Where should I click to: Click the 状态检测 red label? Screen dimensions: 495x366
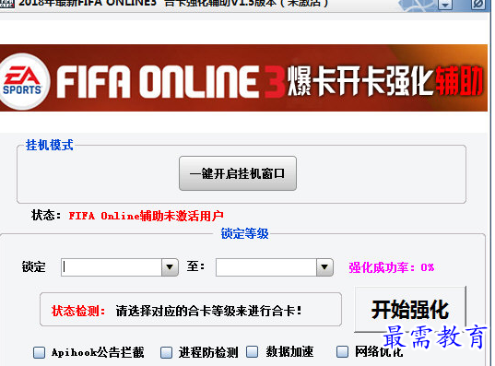(x=78, y=311)
